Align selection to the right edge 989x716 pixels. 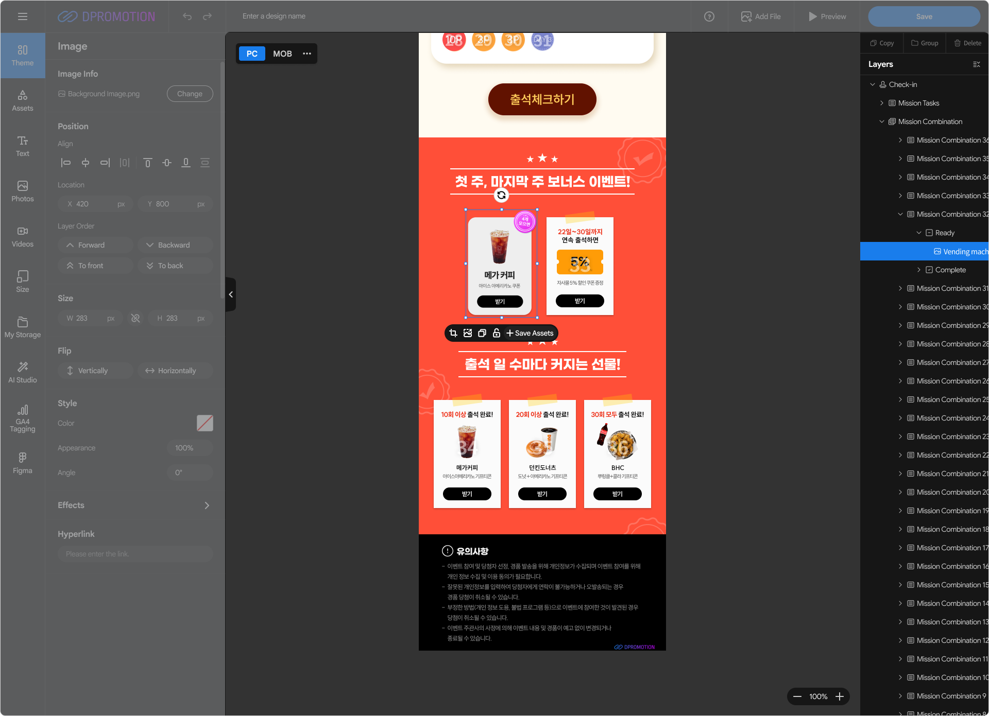point(105,163)
